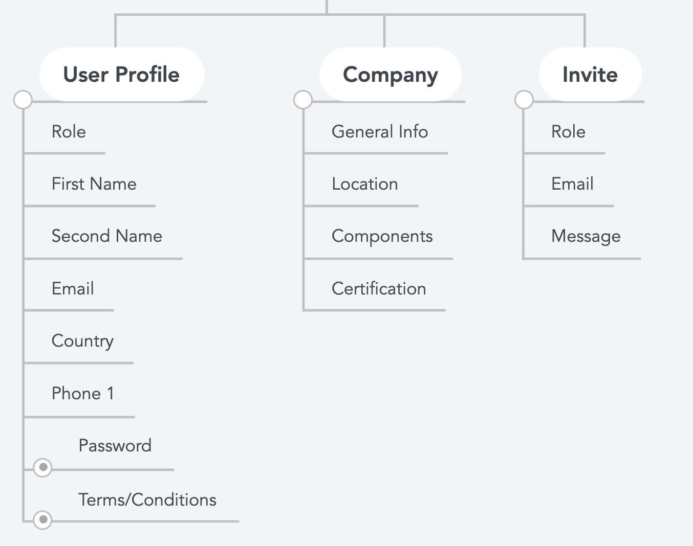This screenshot has width=693, height=546.
Task: Select the Company topic node
Action: pos(391,75)
